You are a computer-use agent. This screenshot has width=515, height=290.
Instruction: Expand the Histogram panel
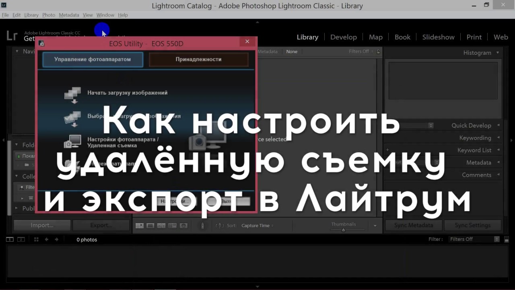pos(498,52)
